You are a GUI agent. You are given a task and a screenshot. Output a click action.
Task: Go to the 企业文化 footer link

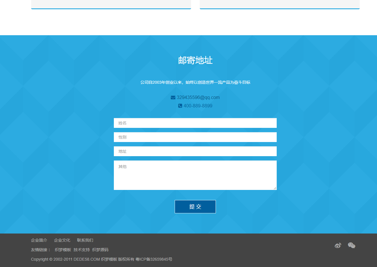[x=62, y=240]
